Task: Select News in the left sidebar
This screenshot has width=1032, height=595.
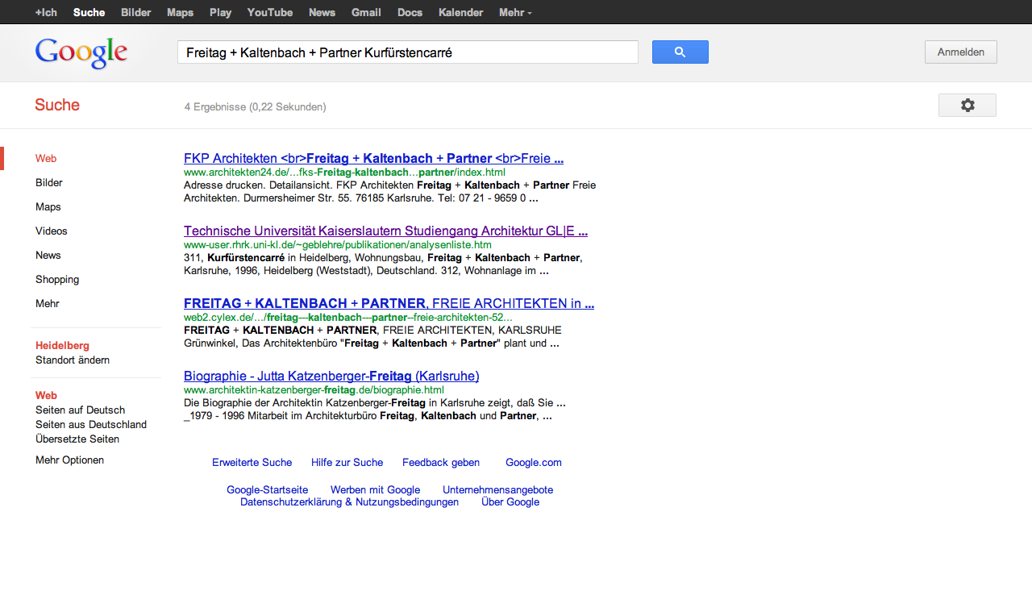Action: (48, 256)
